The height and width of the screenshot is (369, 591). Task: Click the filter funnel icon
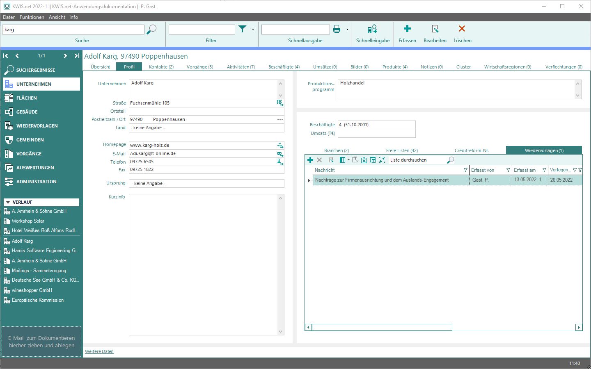(243, 29)
